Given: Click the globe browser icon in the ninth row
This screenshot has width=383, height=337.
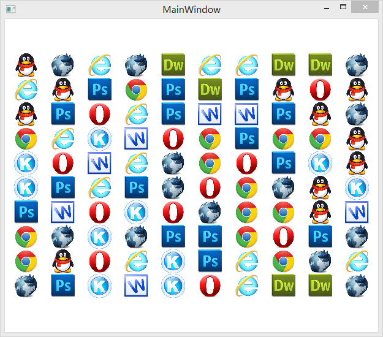Looking at the screenshot, I should click(320, 261).
